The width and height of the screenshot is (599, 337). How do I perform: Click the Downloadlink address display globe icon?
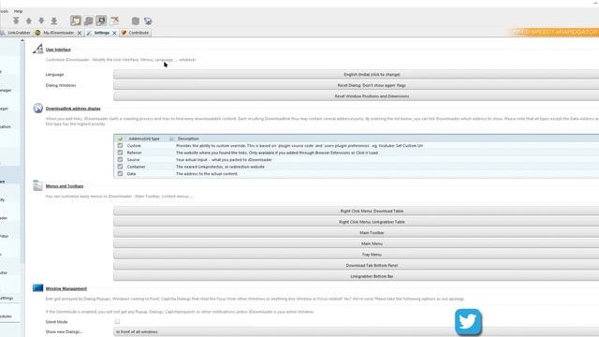[37, 109]
